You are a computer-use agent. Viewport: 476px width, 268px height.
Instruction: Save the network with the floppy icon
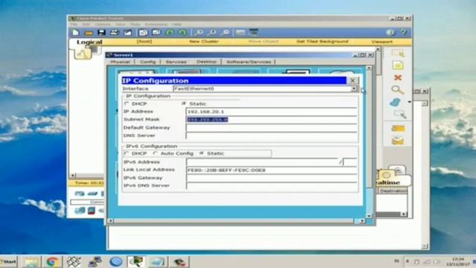[x=101, y=33]
